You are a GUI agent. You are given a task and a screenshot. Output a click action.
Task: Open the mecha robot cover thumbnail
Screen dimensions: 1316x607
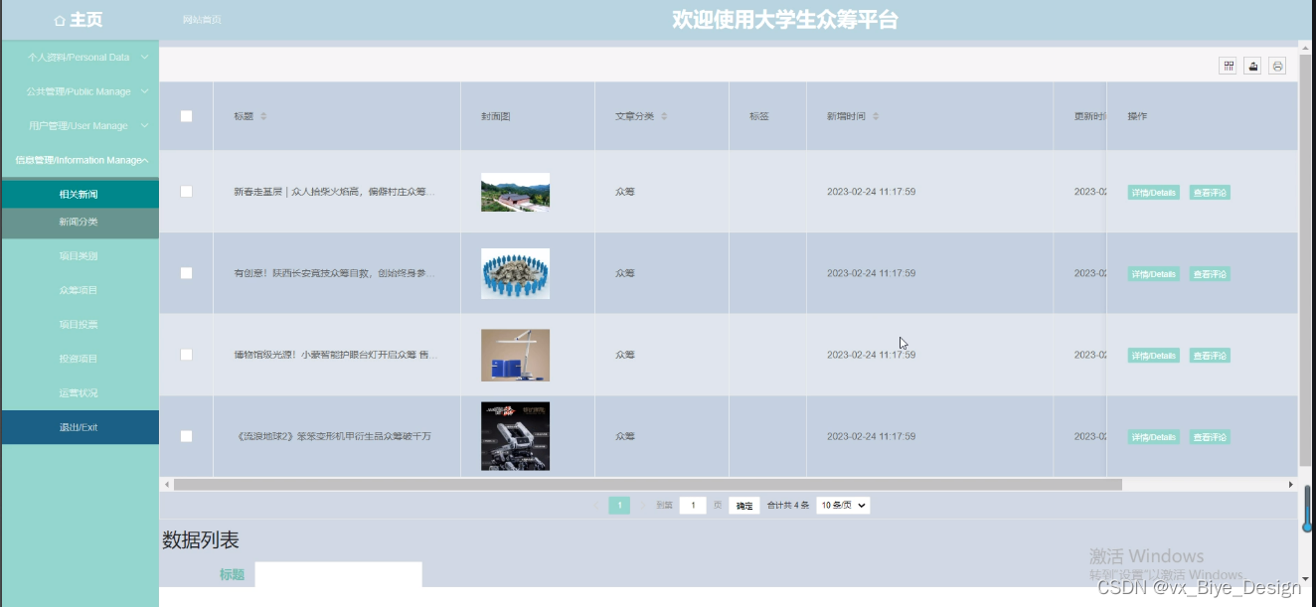click(515, 436)
